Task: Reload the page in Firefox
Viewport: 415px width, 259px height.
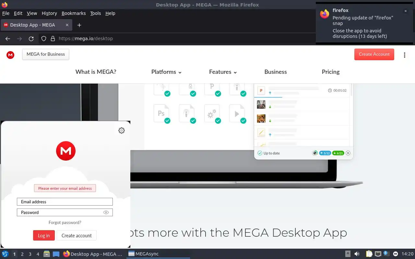Action: 31,39
